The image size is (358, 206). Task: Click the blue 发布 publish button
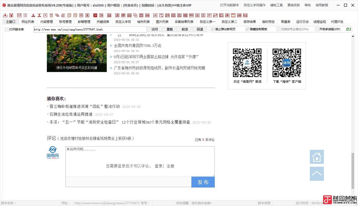[203, 182]
